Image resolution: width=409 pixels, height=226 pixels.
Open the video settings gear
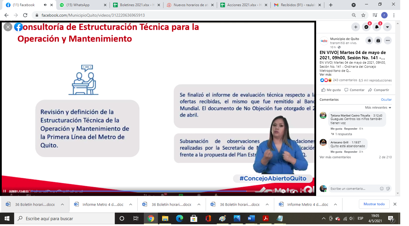(283, 191)
